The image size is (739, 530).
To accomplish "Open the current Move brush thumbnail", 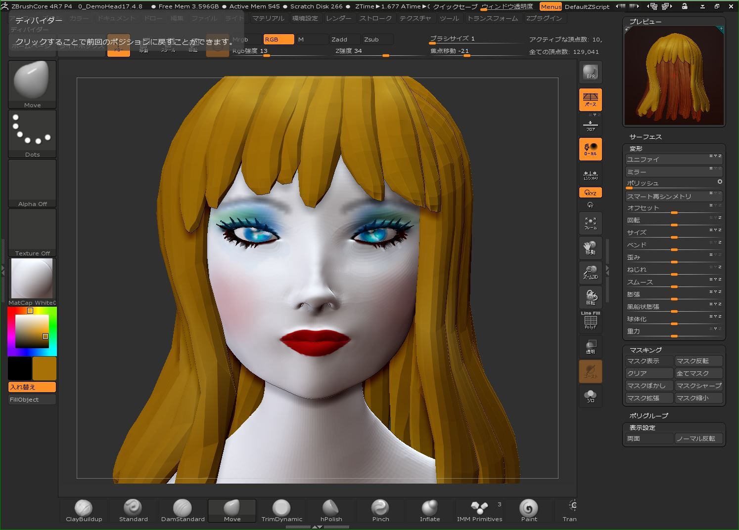I will [32, 84].
